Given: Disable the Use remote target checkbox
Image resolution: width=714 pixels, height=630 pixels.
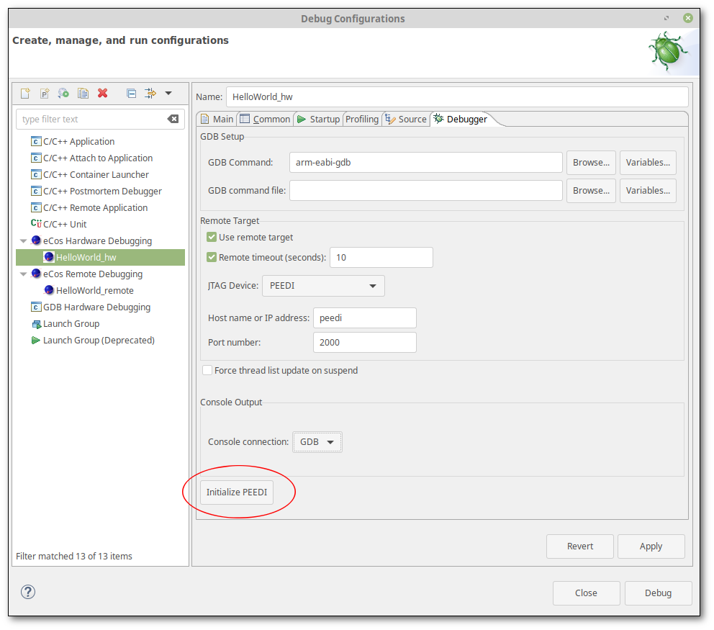Looking at the screenshot, I should (213, 237).
